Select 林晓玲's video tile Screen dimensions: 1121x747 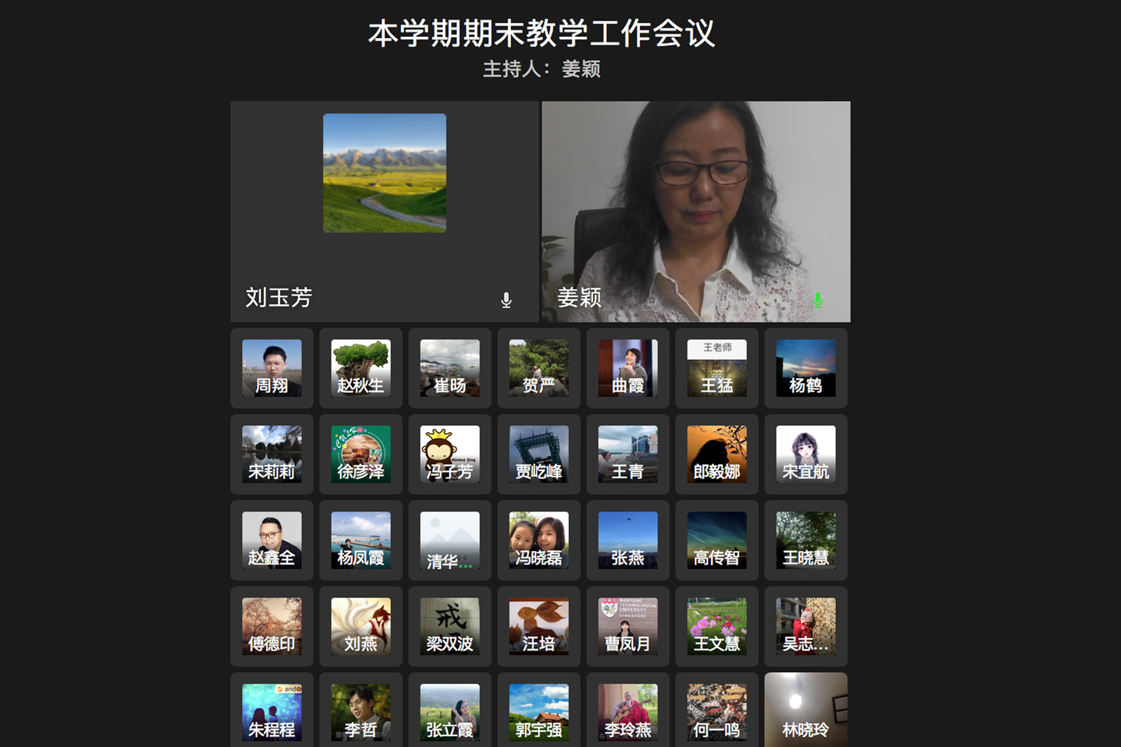[805, 709]
